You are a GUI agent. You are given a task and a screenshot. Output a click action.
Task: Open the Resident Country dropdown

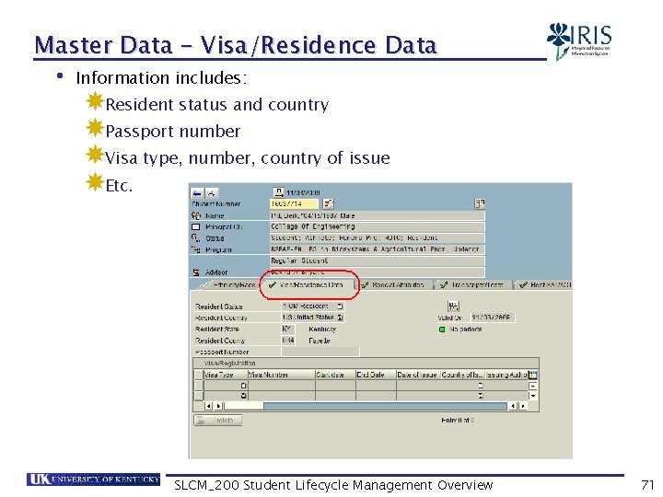click(340, 317)
